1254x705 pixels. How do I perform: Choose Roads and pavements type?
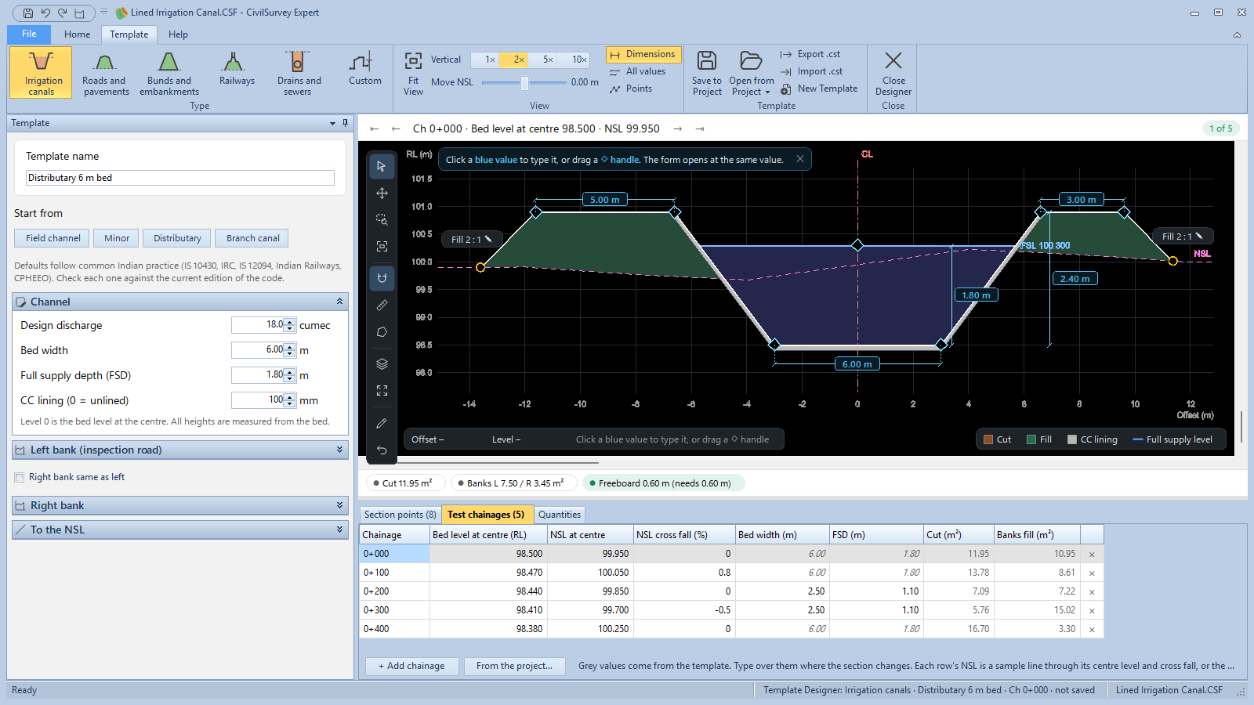click(x=105, y=72)
